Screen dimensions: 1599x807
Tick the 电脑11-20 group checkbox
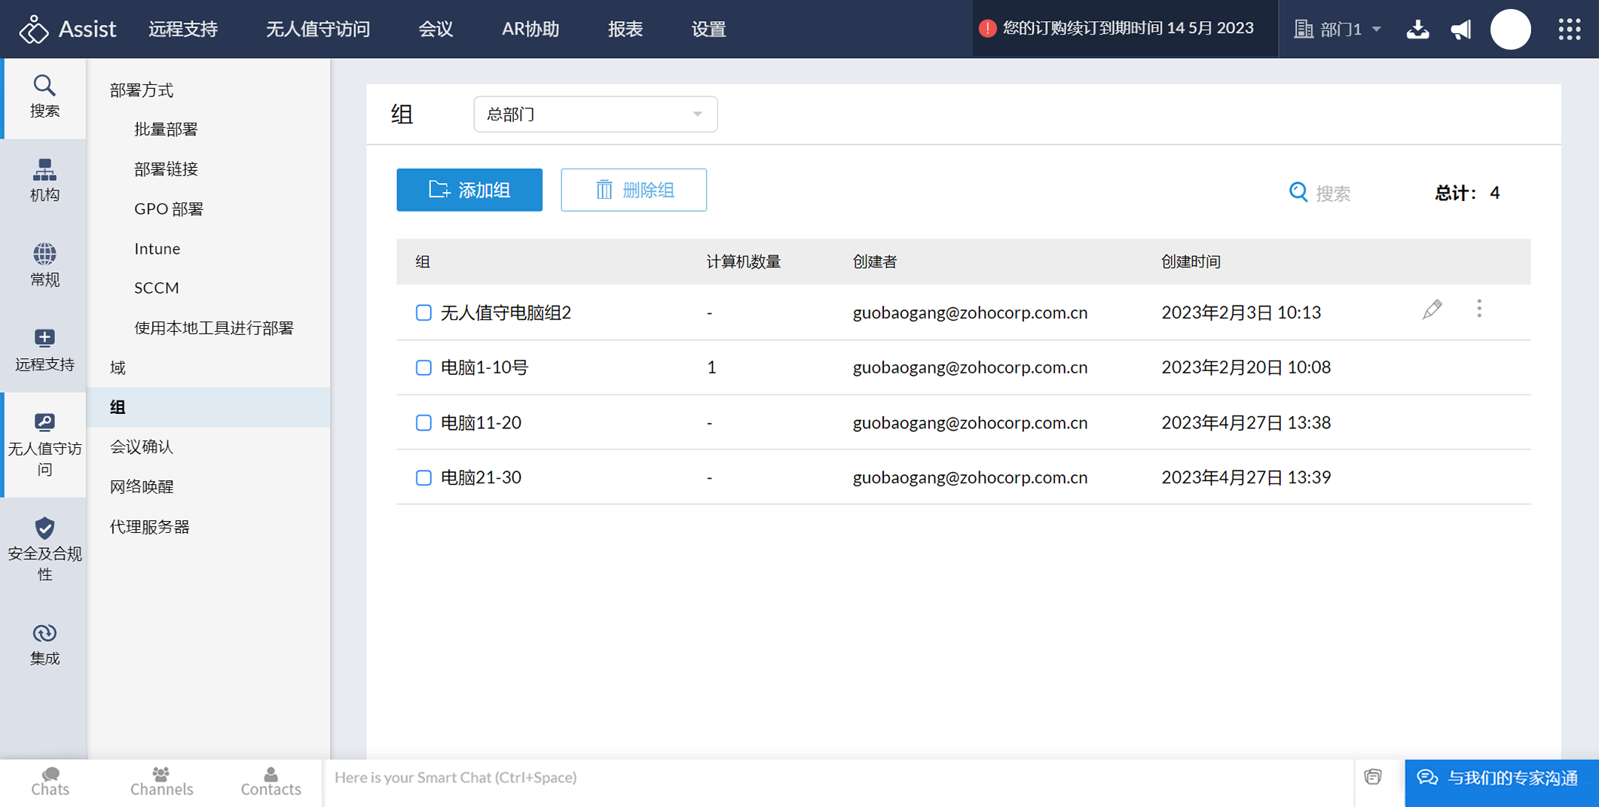(x=423, y=423)
